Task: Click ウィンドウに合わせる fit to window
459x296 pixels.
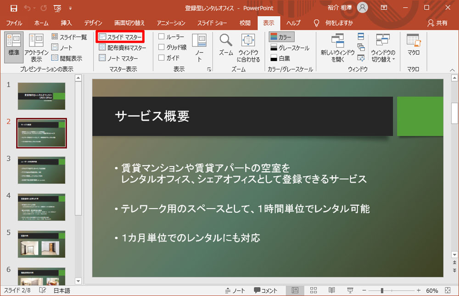Action: tap(248, 48)
